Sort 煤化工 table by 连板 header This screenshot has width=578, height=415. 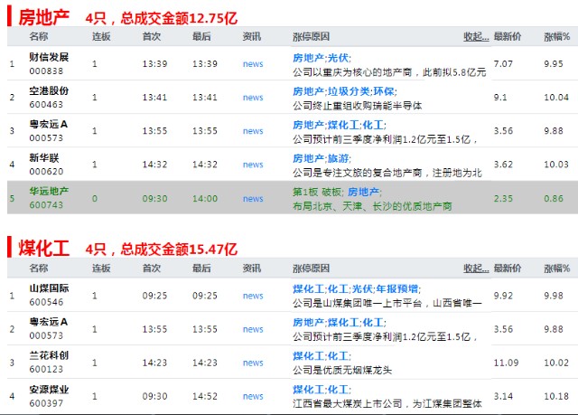click(x=101, y=269)
